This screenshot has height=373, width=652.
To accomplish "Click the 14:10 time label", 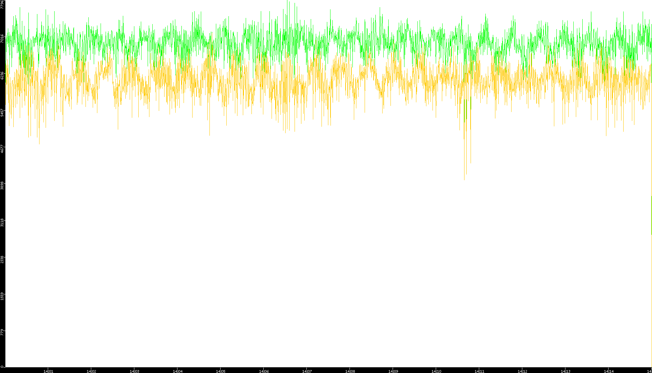I will pos(436,371).
